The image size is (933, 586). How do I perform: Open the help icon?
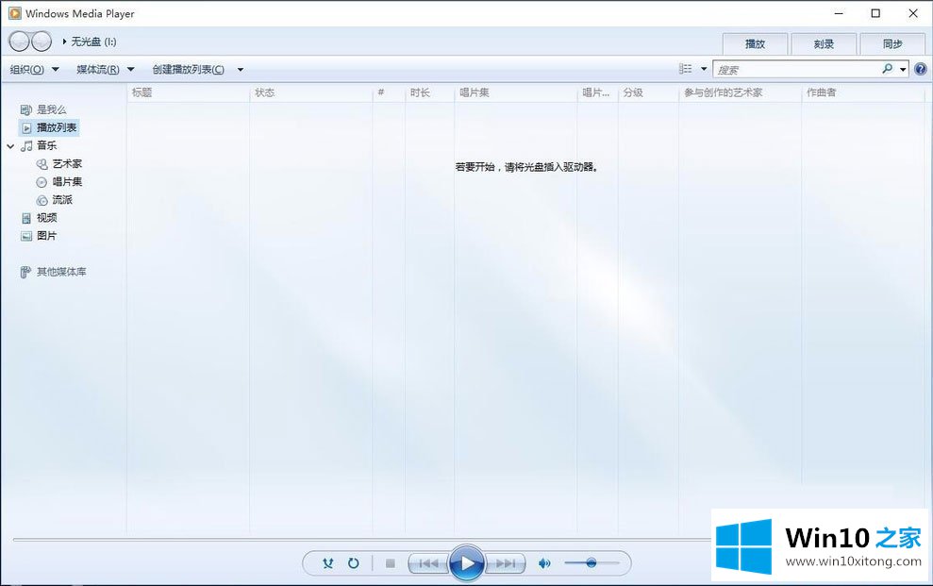(x=920, y=69)
